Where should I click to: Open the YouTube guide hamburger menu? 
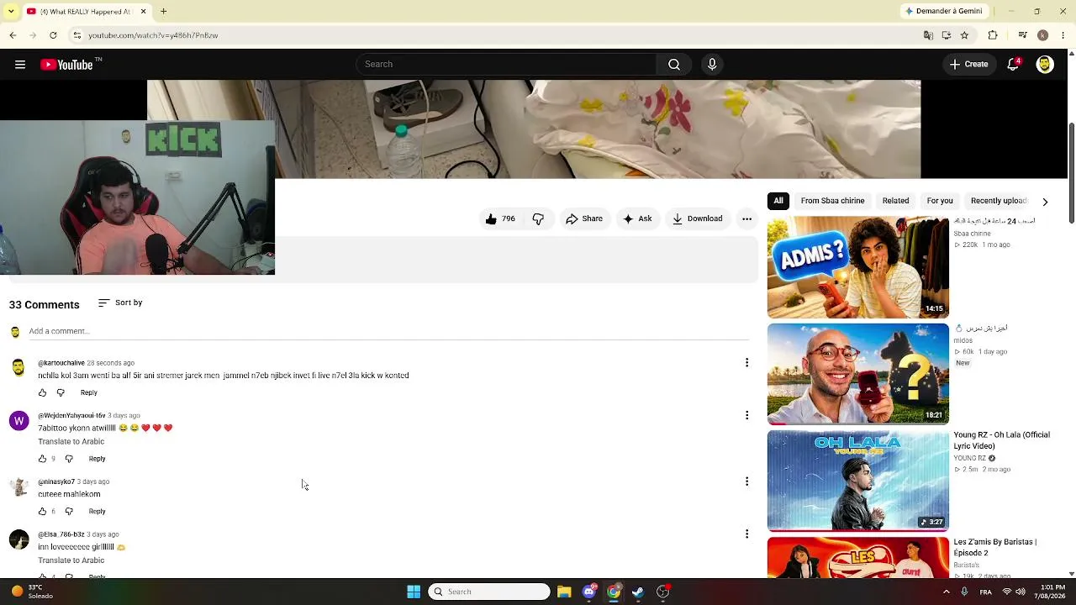20,65
